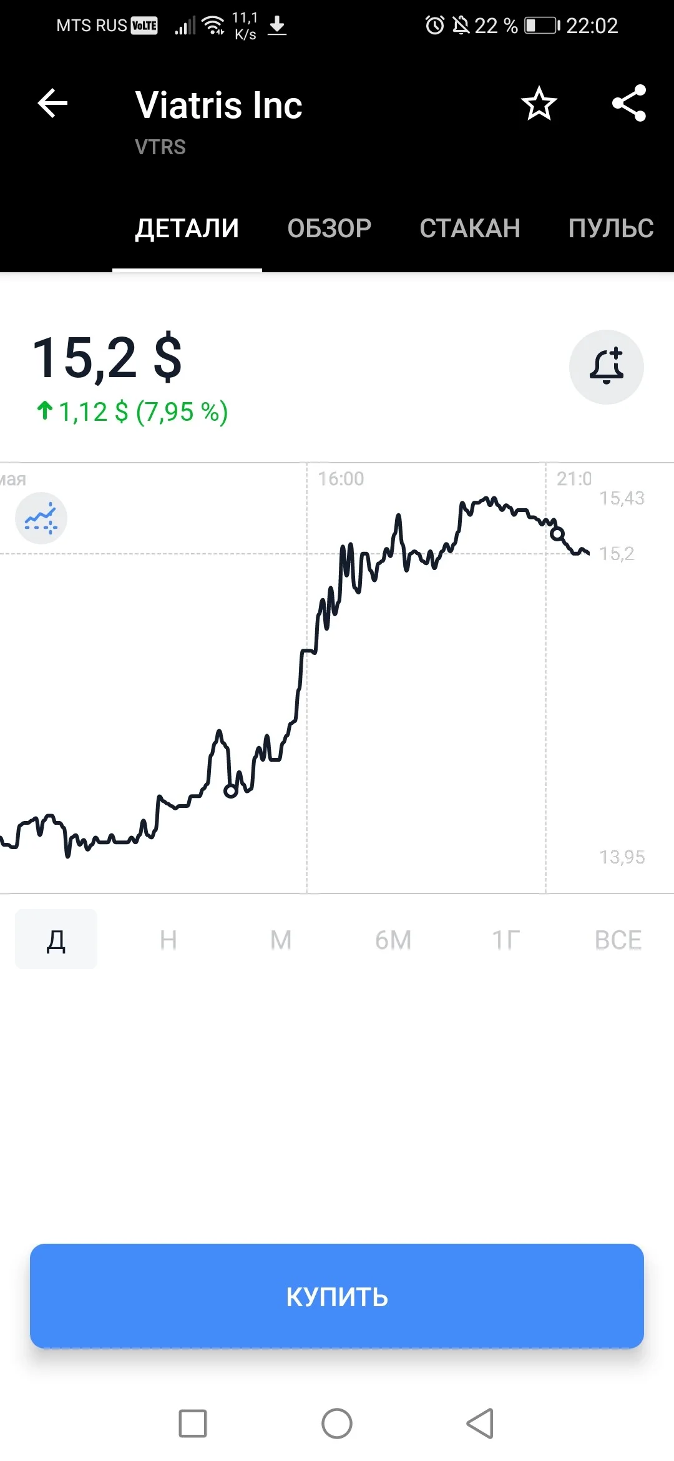Image resolution: width=674 pixels, height=1461 pixels.
Task: Switch to the ПУЛЬС tab
Action: tap(611, 229)
